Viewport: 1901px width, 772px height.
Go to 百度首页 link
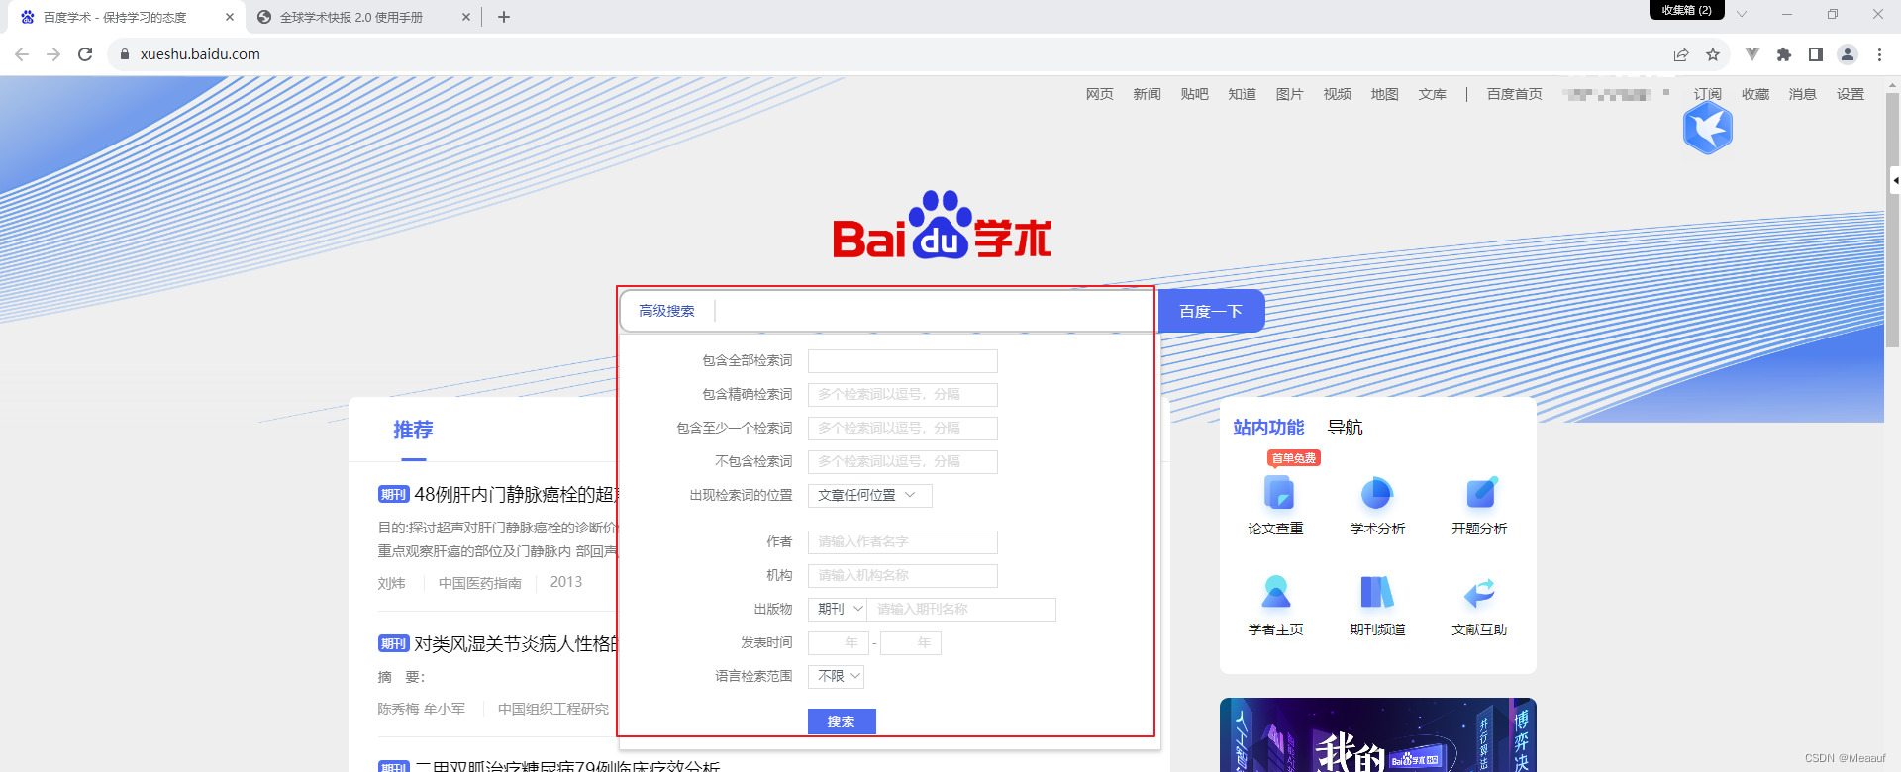click(1514, 94)
